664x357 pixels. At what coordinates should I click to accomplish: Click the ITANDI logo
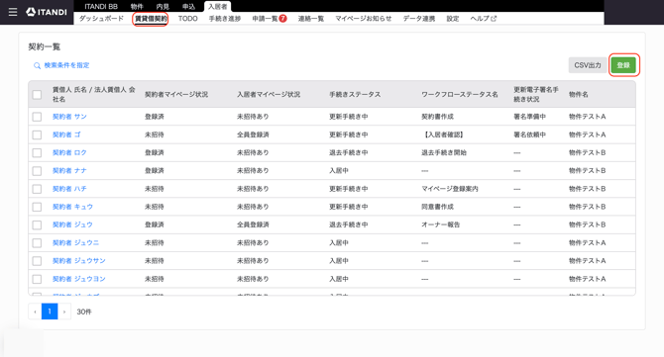(47, 12)
